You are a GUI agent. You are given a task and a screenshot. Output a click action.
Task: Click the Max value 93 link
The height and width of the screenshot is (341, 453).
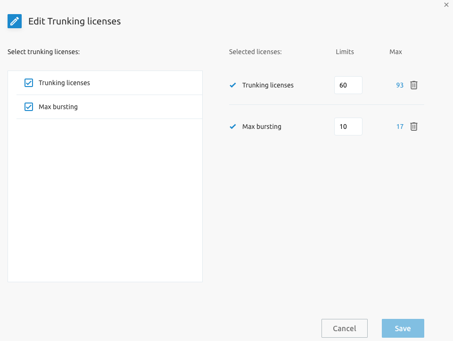pyautogui.click(x=400, y=85)
